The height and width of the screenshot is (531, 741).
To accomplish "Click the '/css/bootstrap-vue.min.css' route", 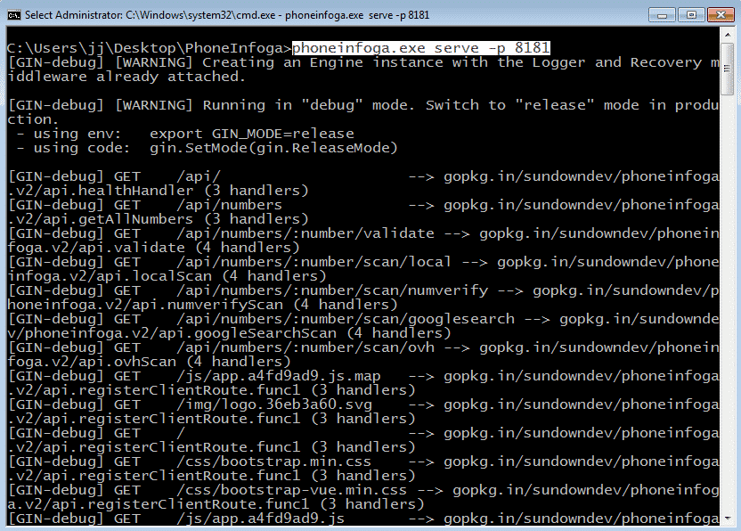I will (x=291, y=490).
